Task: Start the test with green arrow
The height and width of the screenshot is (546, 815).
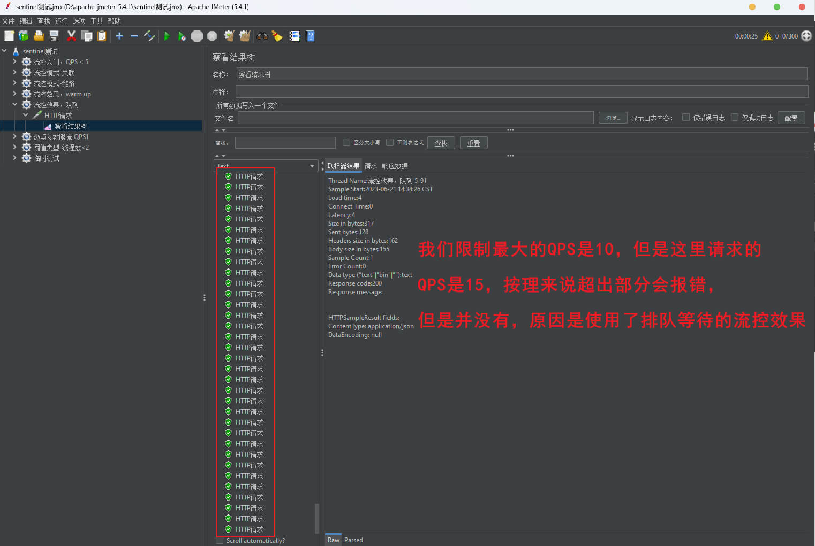Action: tap(167, 36)
